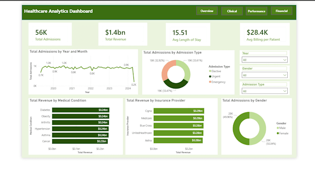This screenshot has width=315, height=174.
Task: Select the UnitedHealthcare revenue bar
Action: coord(179,133)
